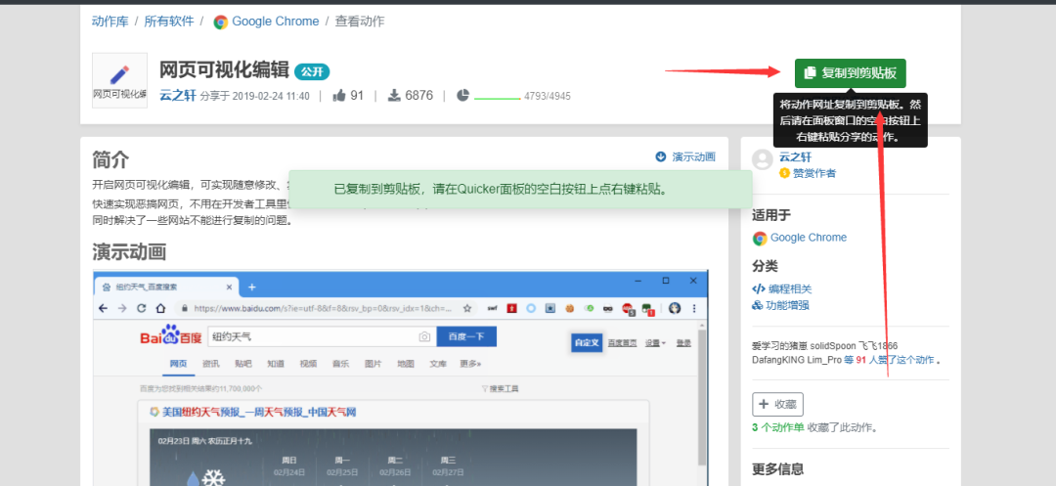Click the forward arrow in demo browser
Screen dimensions: 1056x486
pos(122,308)
